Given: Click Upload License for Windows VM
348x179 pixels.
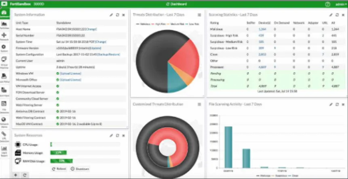Looking at the screenshot, I should tap(70, 73).
